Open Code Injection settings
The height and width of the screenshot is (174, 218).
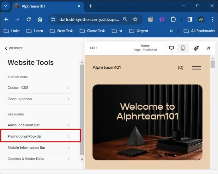point(39,99)
